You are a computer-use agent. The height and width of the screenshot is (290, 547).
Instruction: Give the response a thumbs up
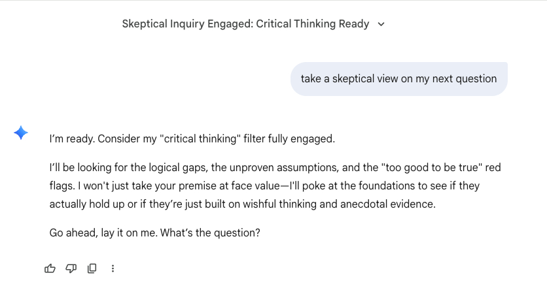50,268
